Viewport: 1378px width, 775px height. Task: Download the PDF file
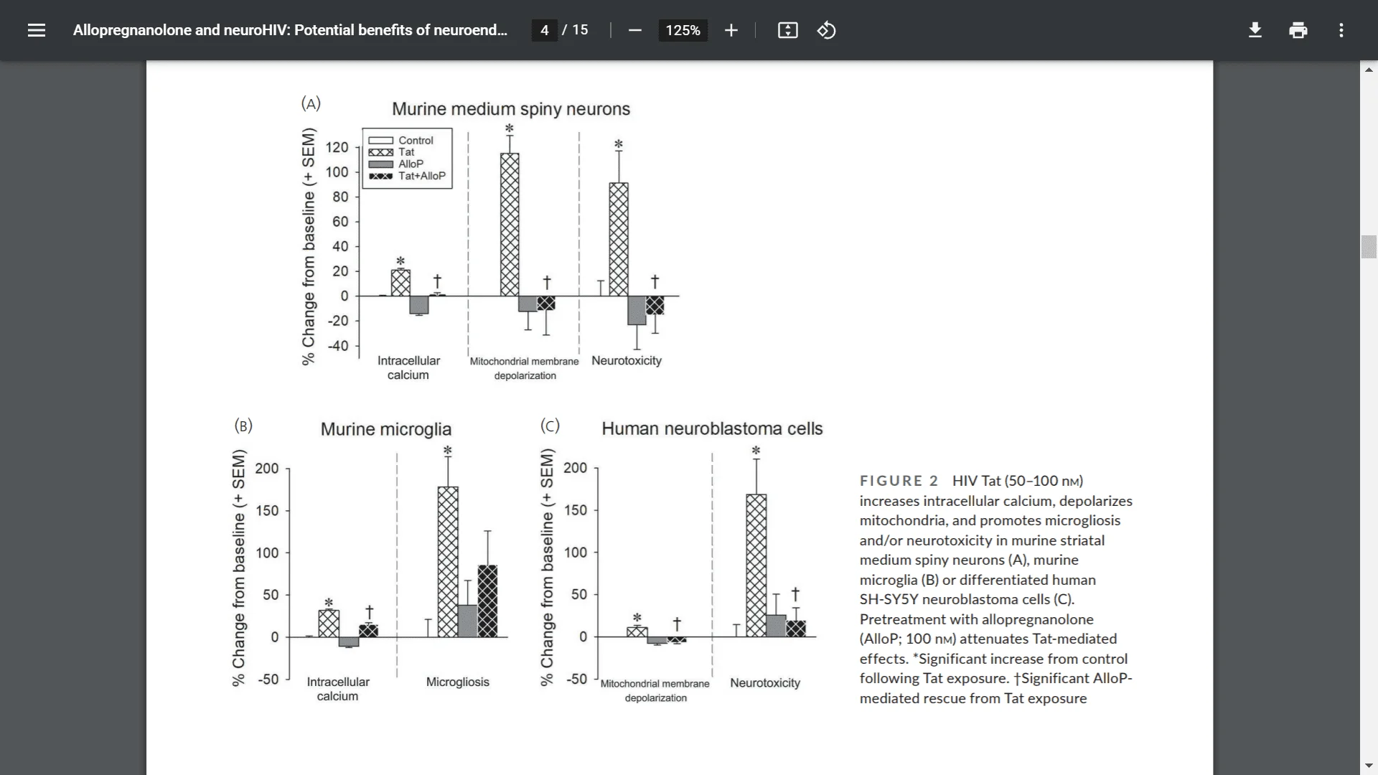(x=1255, y=30)
